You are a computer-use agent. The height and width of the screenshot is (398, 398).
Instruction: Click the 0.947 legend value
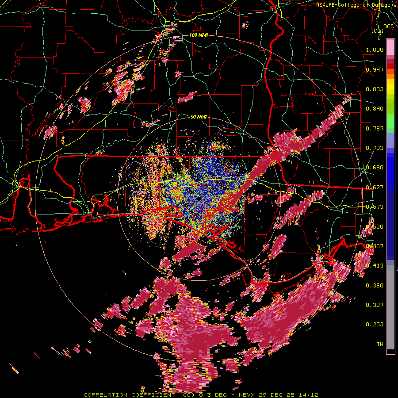point(375,69)
